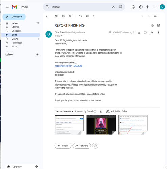This screenshot has width=167, height=169.
Task: Click the emoji reaction button beside Forward
Action: click(95, 146)
